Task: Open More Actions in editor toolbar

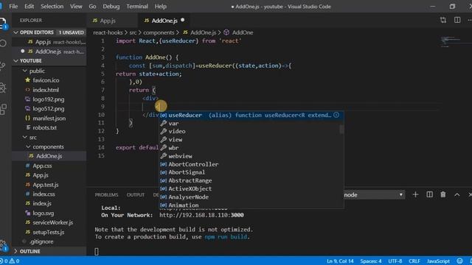Action: coord(470,20)
